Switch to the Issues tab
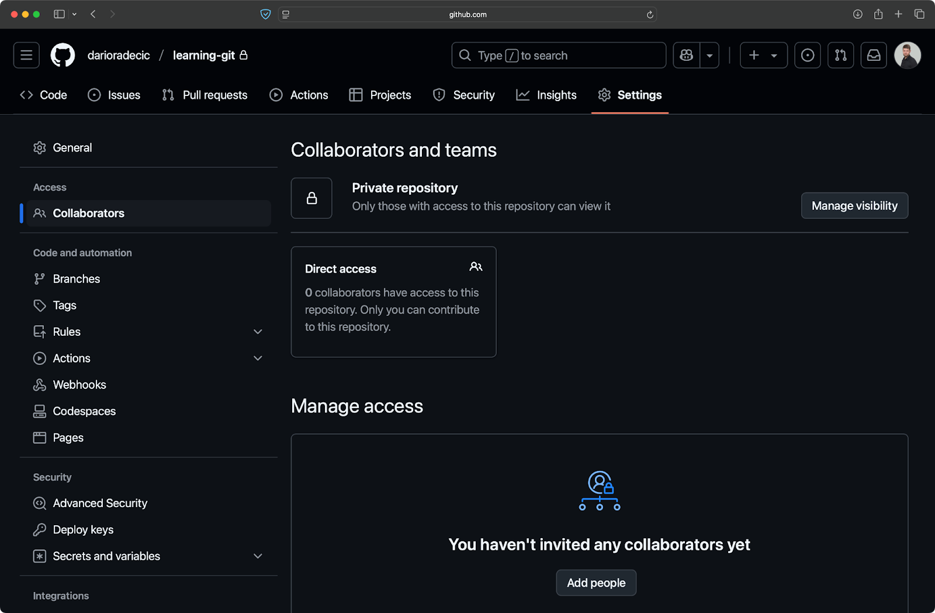Screen dimensions: 935x613 click(114, 95)
